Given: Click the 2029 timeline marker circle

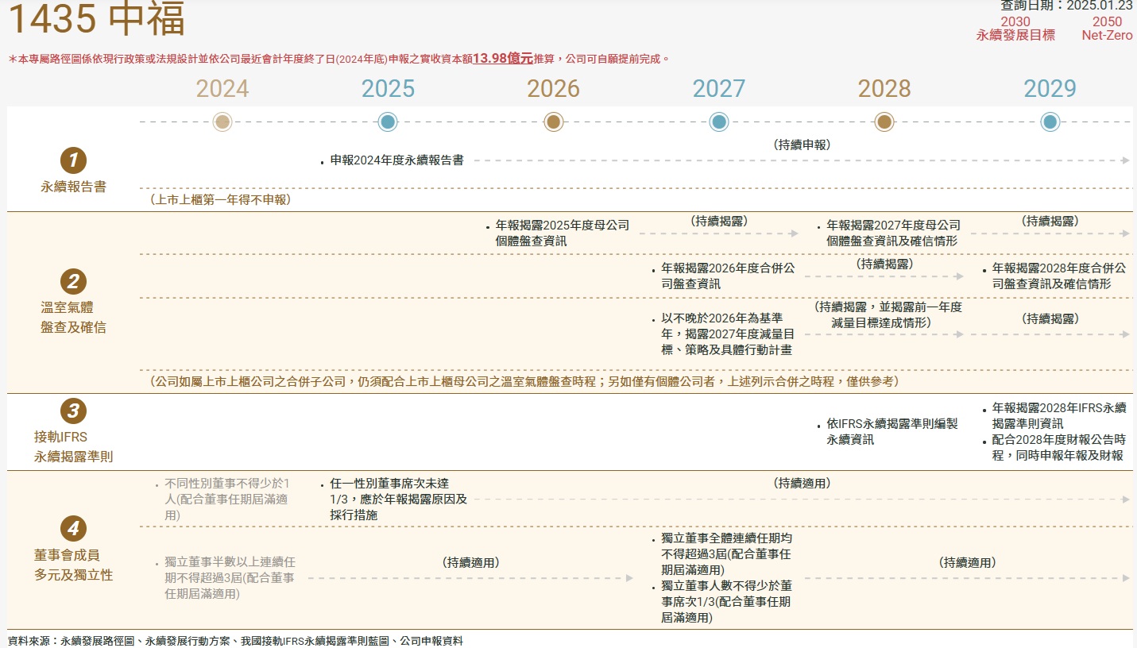Looking at the screenshot, I should (x=1050, y=122).
